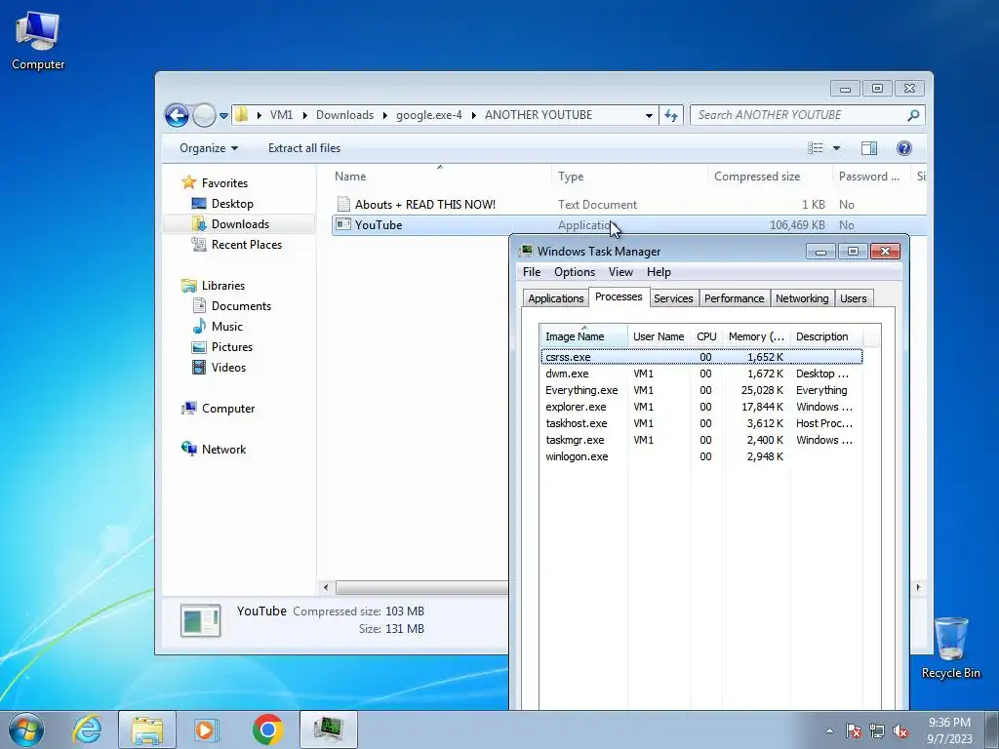Expand the arrow after google.exe-4 breadcrumb

473,115
